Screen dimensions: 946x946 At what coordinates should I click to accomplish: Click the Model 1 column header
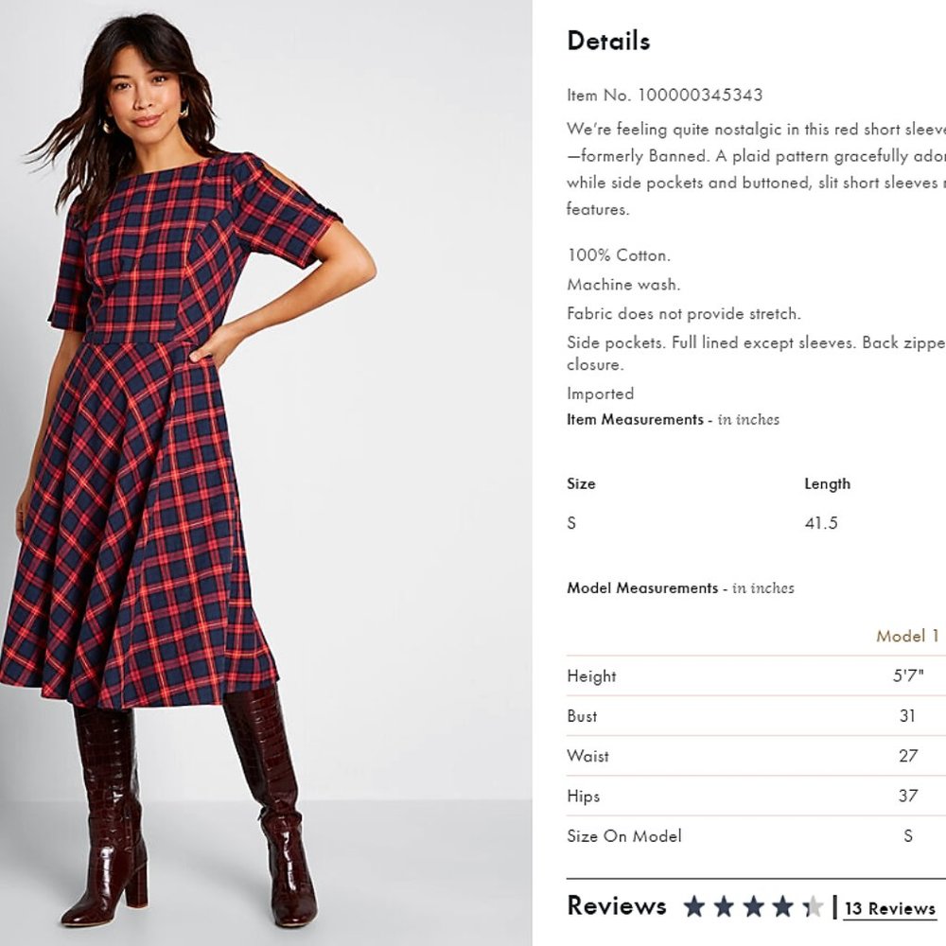pyautogui.click(x=906, y=636)
